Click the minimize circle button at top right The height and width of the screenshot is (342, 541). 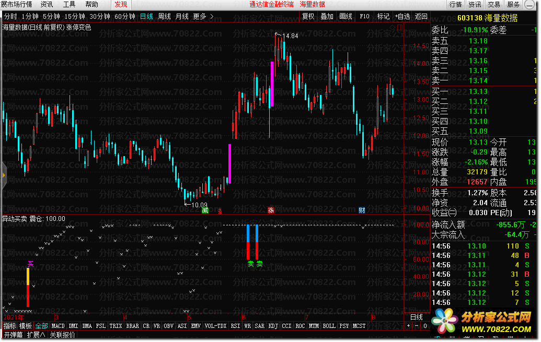(530, 5)
